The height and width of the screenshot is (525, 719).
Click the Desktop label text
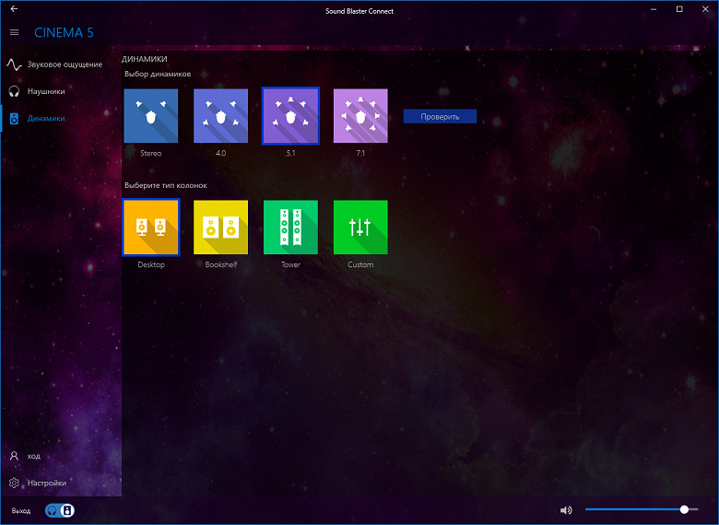151,264
